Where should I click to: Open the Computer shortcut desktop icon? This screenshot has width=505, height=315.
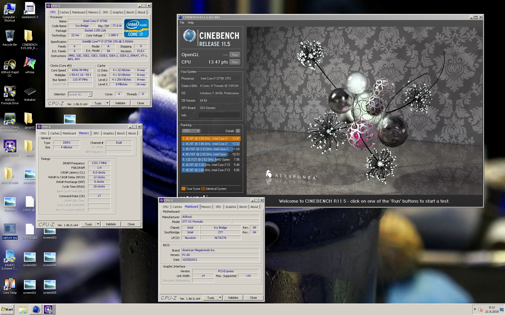coord(10,12)
